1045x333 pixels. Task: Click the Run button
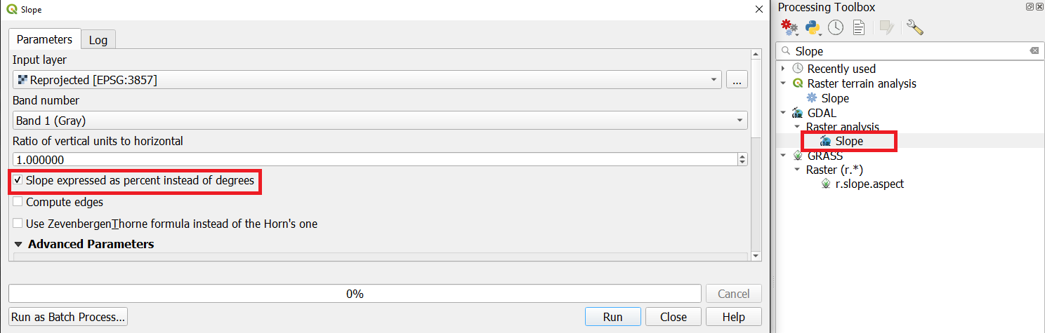[x=612, y=316]
